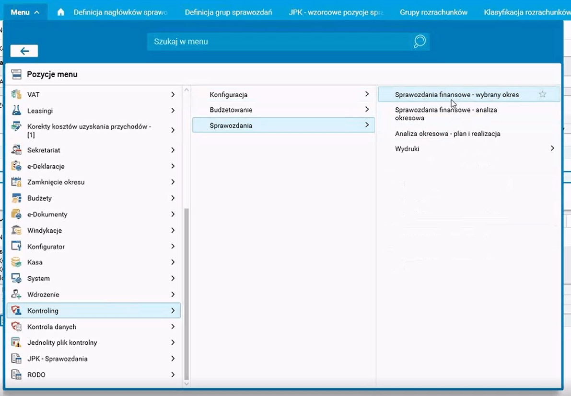Screen dimensions: 571x396
Task: Mark Sprawozdania finansowe - wybrany okres as favorite
Action: 542,94
